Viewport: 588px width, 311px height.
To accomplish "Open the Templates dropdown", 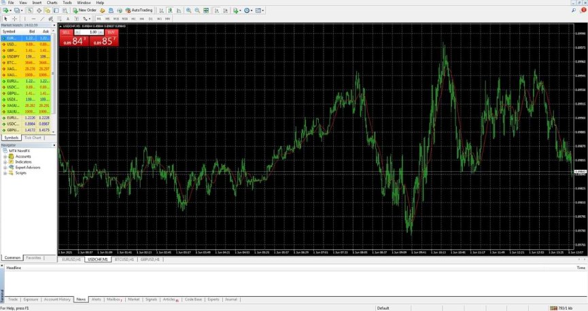I will pos(260,10).
